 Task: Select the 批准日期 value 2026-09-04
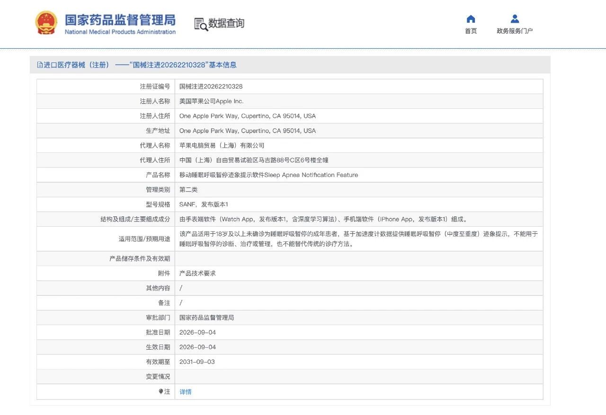(197, 332)
